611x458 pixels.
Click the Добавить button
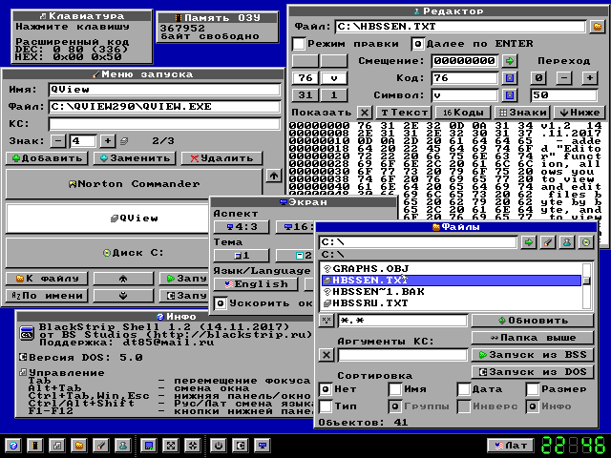pyautogui.click(x=47, y=158)
